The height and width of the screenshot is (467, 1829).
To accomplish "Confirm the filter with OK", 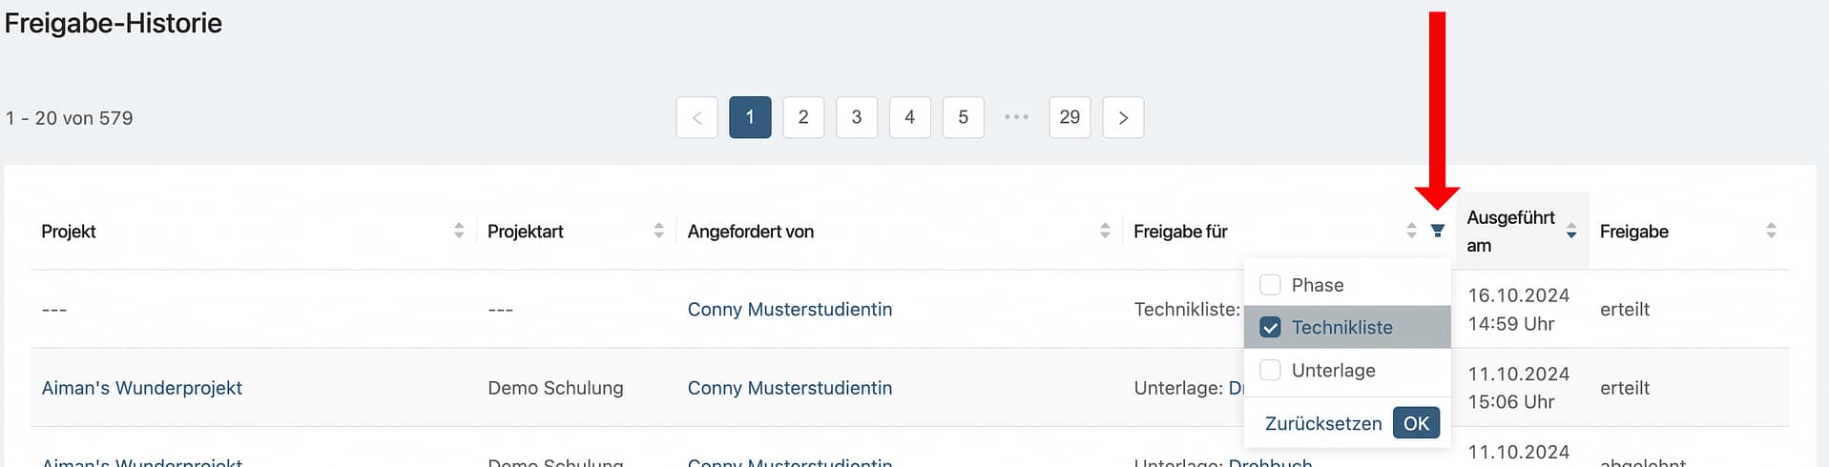I will coord(1416,423).
